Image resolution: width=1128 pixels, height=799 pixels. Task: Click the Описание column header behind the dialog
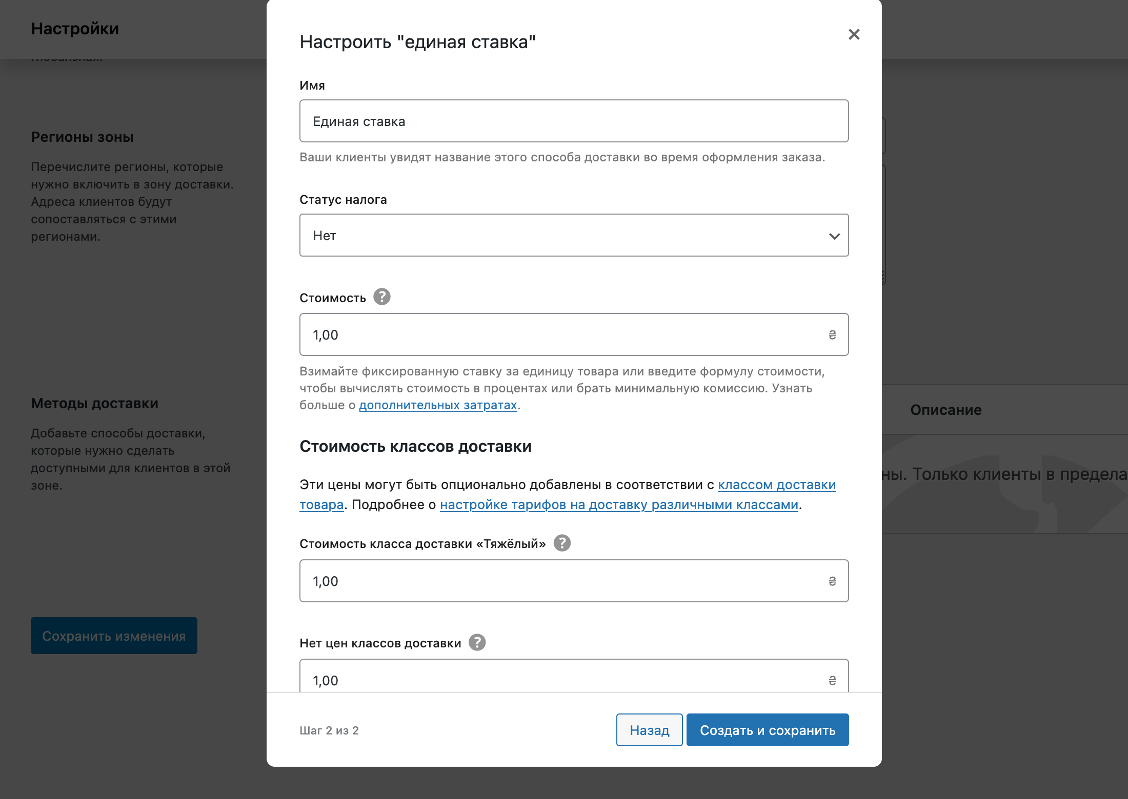tap(946, 410)
